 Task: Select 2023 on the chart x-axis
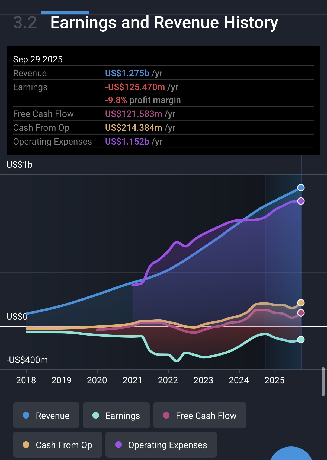(203, 380)
